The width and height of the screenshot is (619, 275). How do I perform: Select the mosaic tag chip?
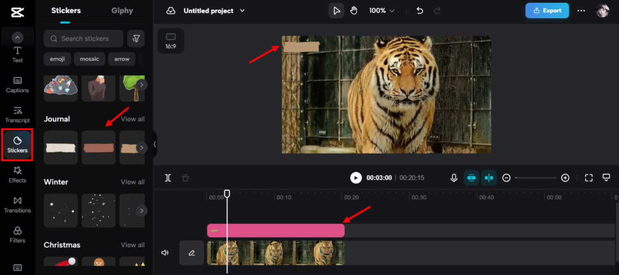click(89, 59)
